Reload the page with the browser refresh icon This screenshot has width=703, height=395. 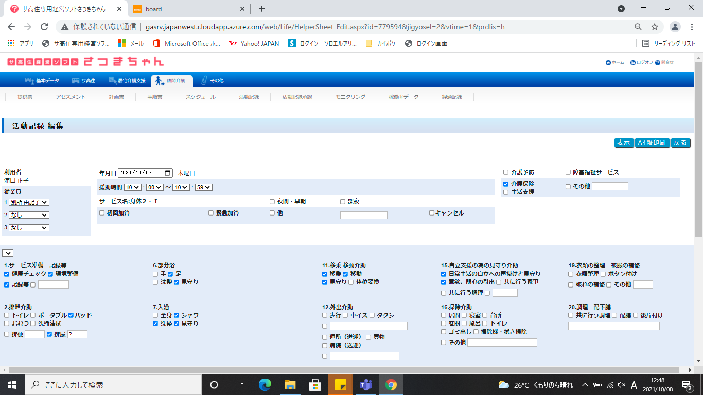click(x=44, y=27)
